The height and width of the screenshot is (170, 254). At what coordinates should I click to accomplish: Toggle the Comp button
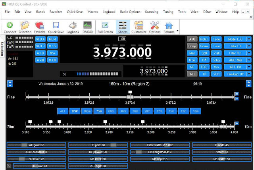pos(192,46)
